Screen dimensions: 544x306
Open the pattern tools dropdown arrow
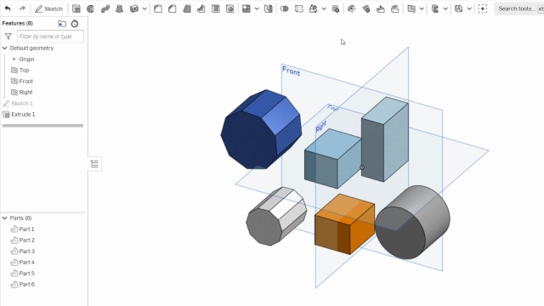tap(257, 8)
